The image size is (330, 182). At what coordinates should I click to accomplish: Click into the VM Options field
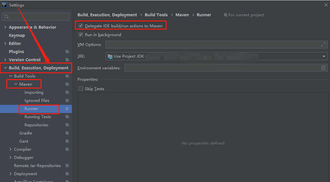216,45
